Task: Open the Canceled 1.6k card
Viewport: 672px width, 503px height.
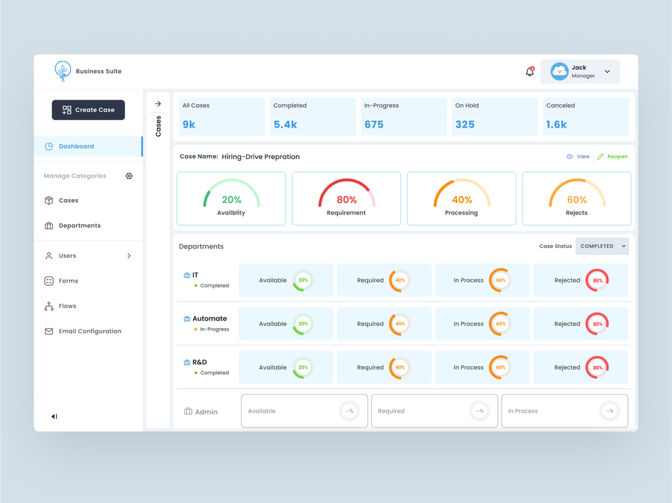Action: click(586, 116)
